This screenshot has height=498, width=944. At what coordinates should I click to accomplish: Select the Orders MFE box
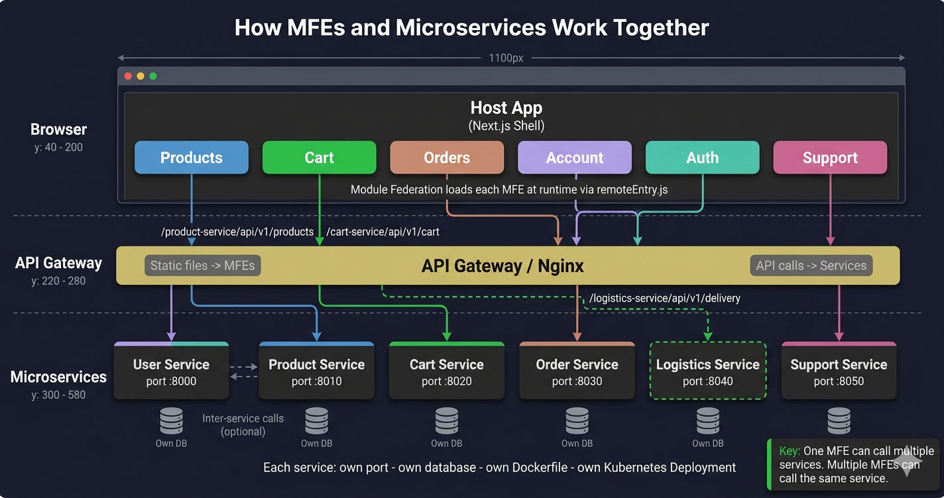click(447, 158)
